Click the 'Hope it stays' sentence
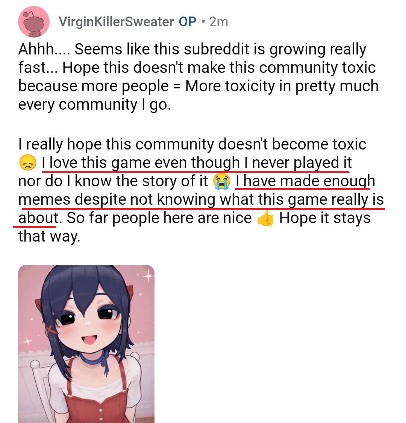The width and height of the screenshot is (406, 423). tap(325, 218)
